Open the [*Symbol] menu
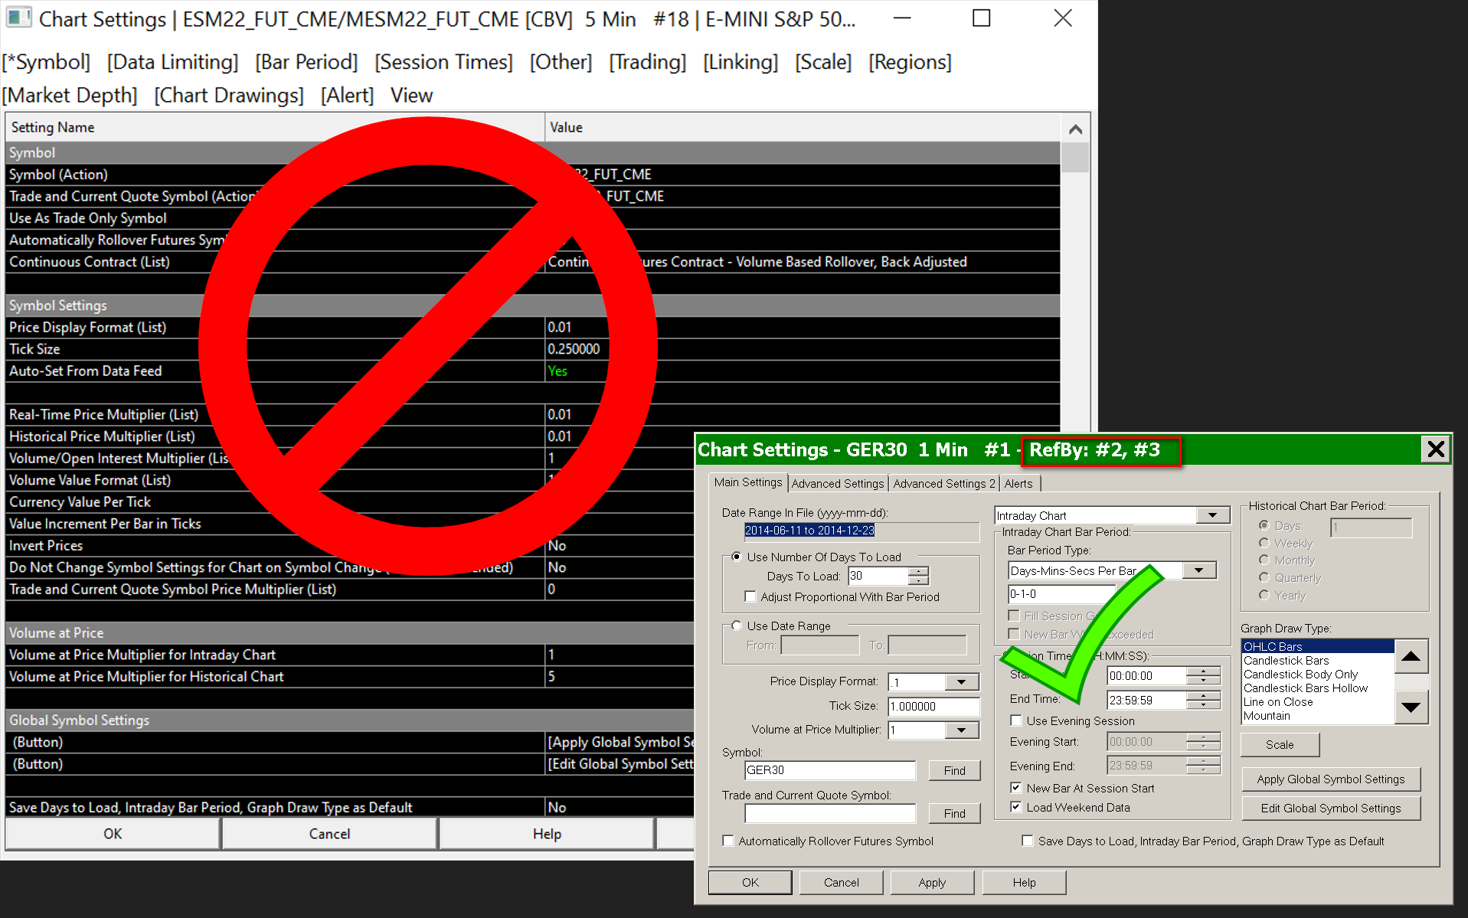 click(x=47, y=62)
